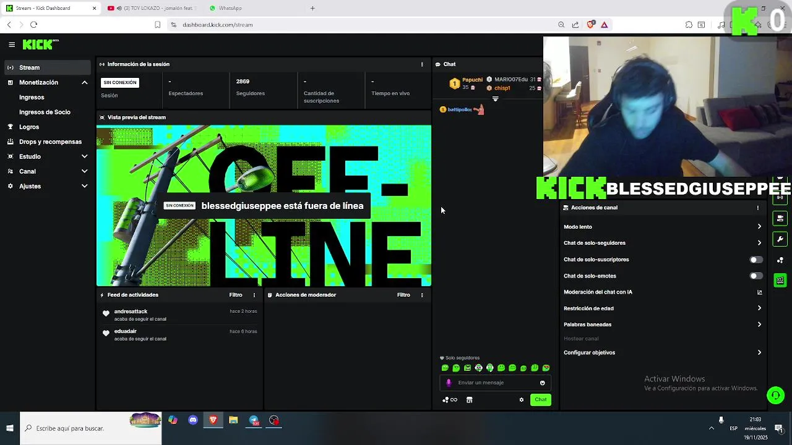Image resolution: width=792 pixels, height=445 pixels.
Task: Click battipollo username in chat
Action: tap(459, 109)
